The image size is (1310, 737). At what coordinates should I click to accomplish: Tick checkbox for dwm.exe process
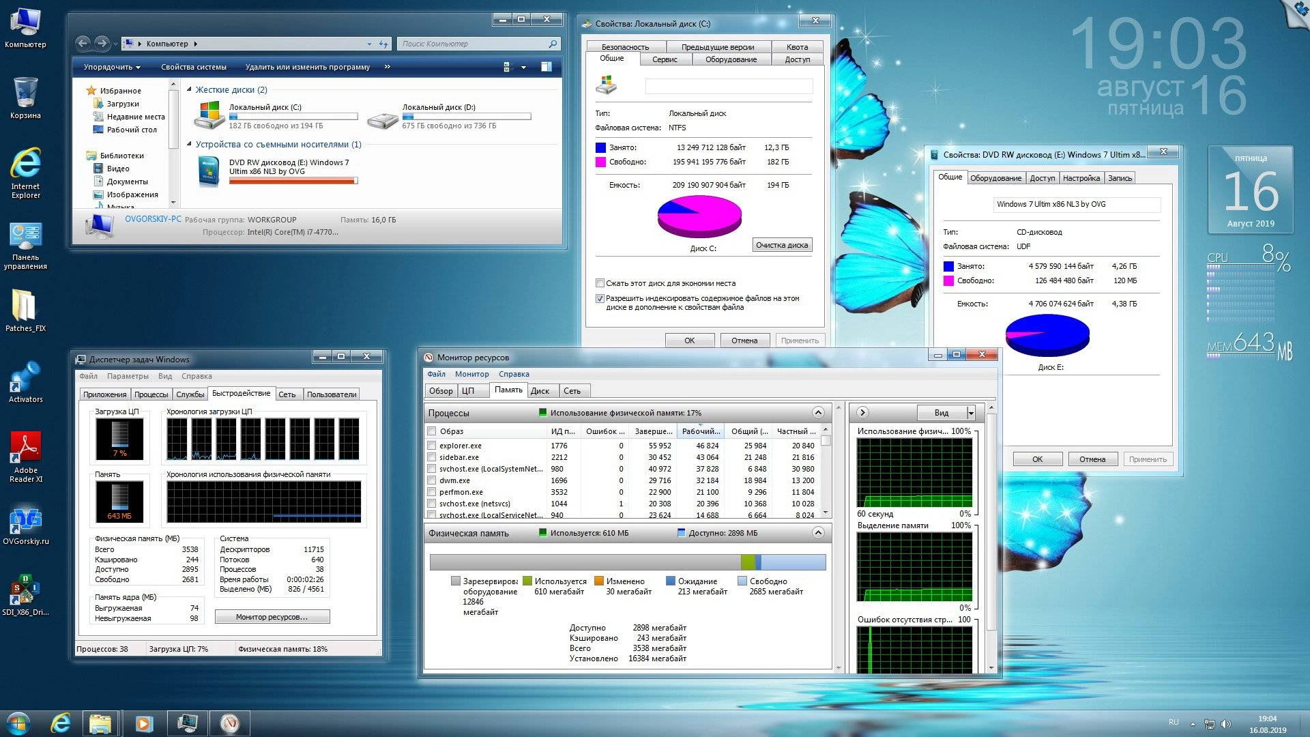431,480
